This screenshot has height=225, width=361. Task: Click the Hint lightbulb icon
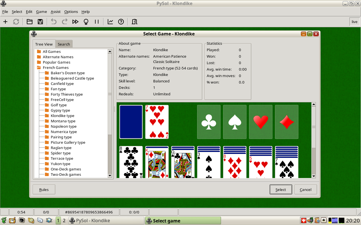(86, 22)
